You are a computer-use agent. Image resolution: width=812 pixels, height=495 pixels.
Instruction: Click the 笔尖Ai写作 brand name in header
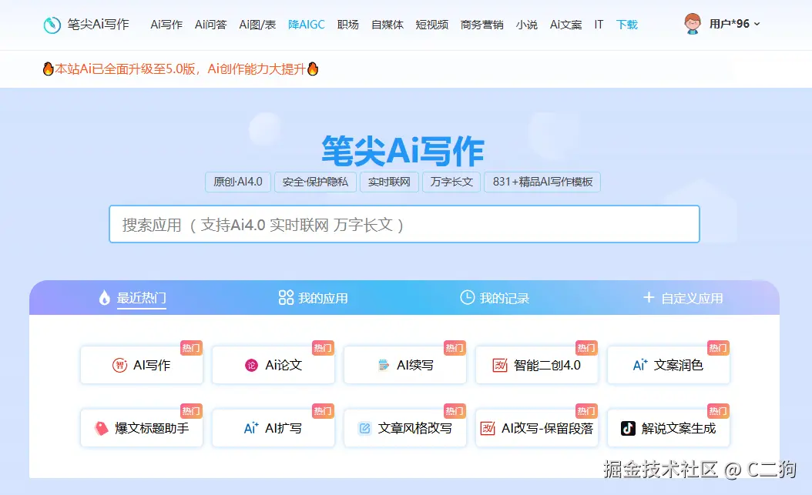click(98, 25)
